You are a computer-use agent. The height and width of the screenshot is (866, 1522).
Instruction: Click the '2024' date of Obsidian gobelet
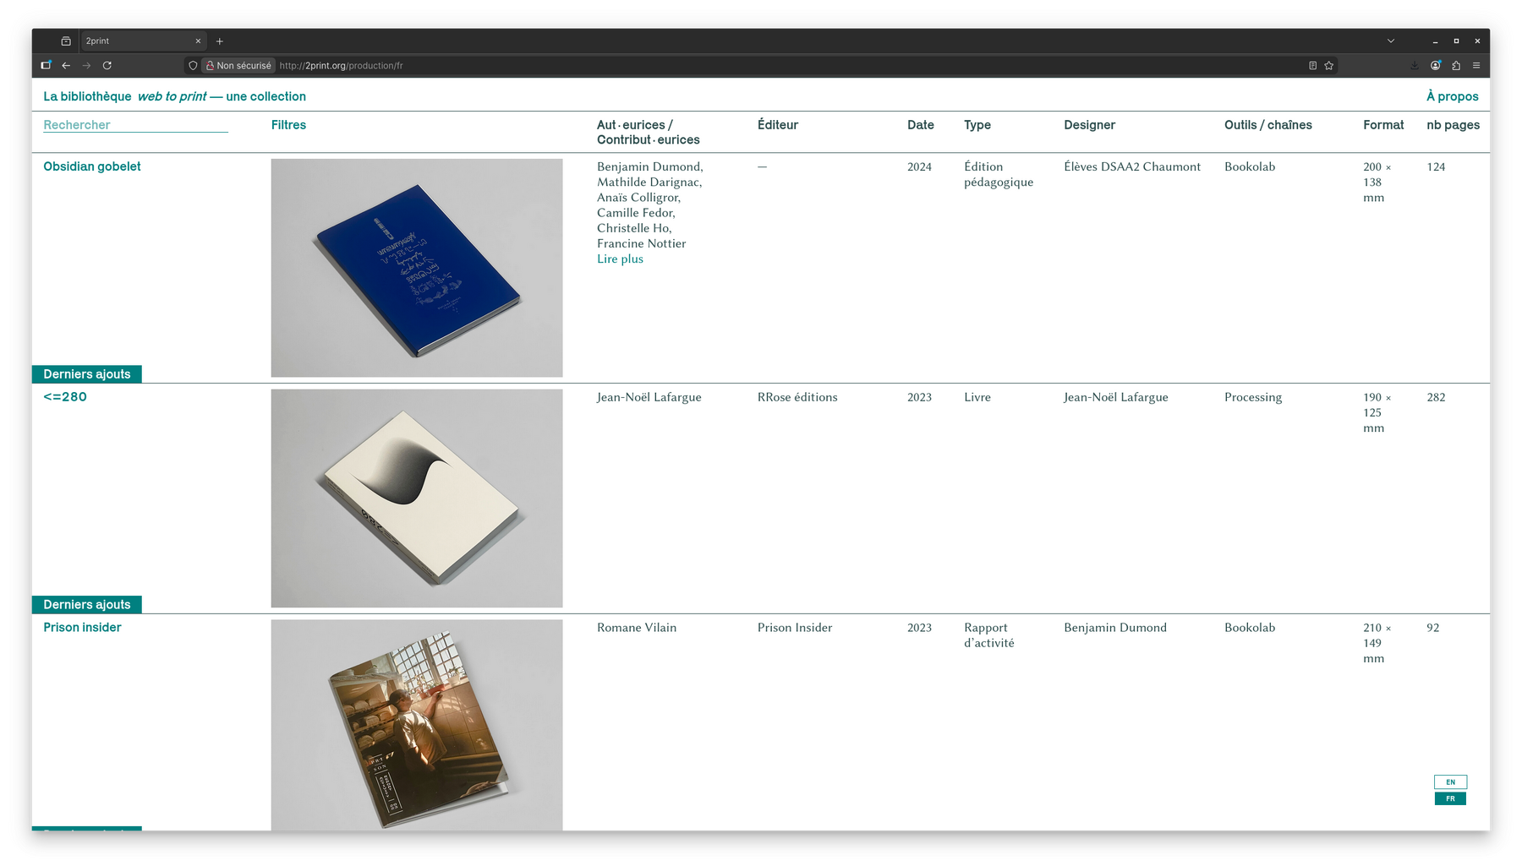[x=919, y=167]
